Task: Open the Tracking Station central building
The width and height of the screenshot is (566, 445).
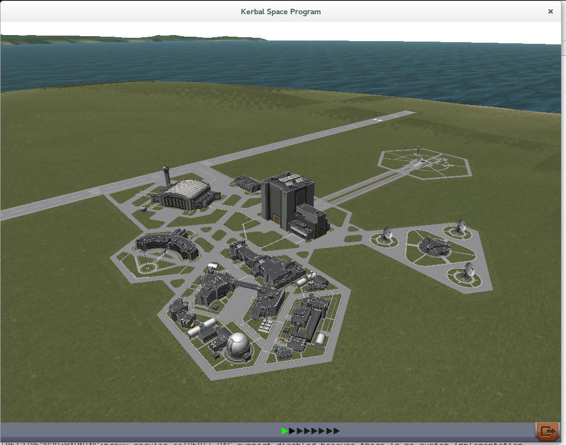Action: click(434, 246)
